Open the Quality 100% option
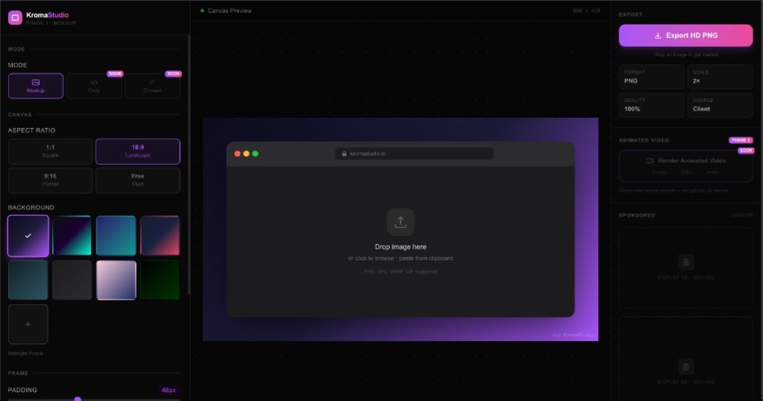Image resolution: width=763 pixels, height=401 pixels. (x=652, y=104)
